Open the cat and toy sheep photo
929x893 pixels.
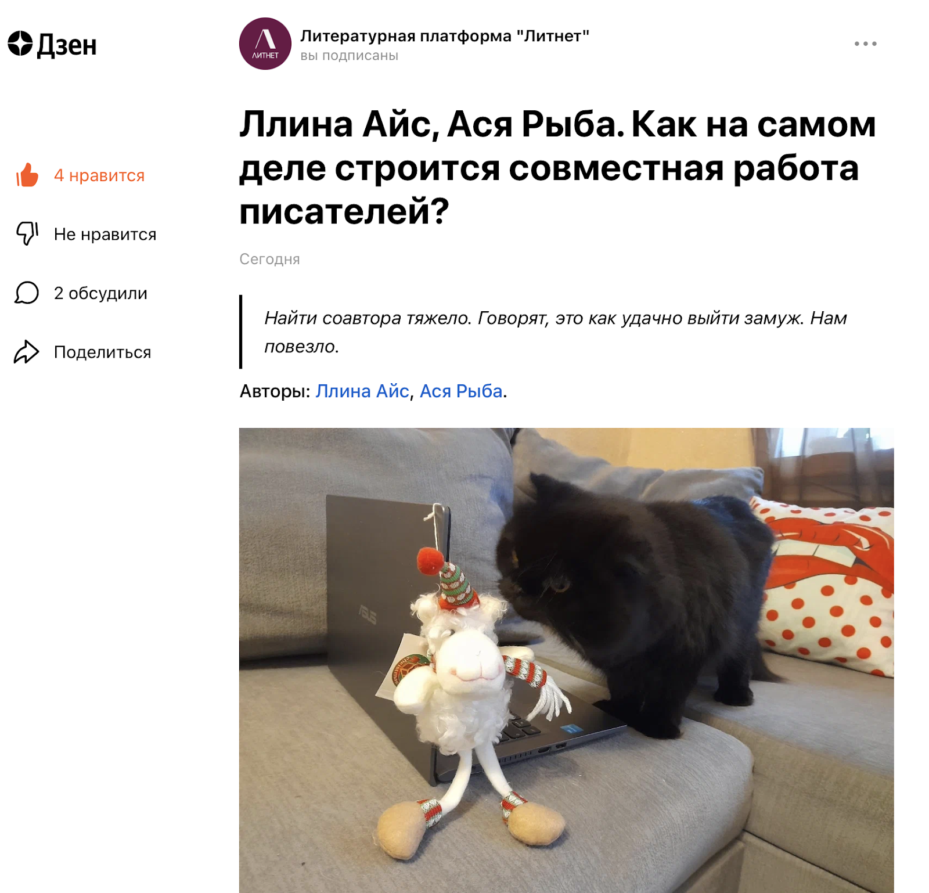point(566,660)
